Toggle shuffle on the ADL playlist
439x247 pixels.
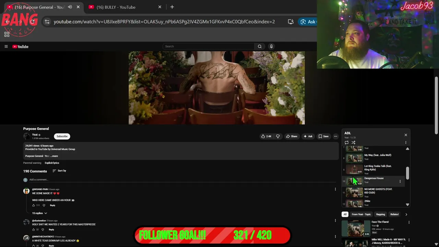pyautogui.click(x=353, y=142)
